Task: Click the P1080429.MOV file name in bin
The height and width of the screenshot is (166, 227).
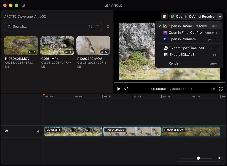Action: 90,59
